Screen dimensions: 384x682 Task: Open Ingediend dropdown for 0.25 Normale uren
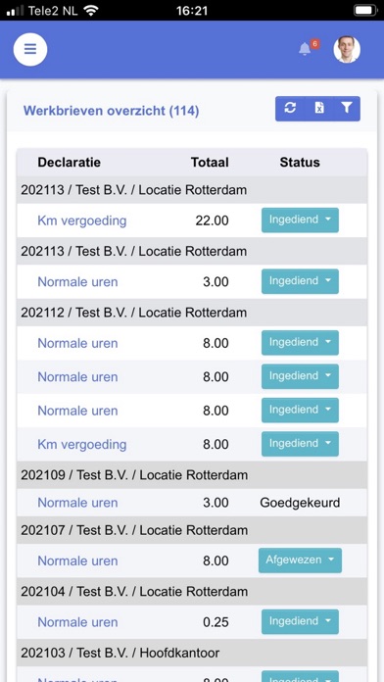tap(300, 621)
